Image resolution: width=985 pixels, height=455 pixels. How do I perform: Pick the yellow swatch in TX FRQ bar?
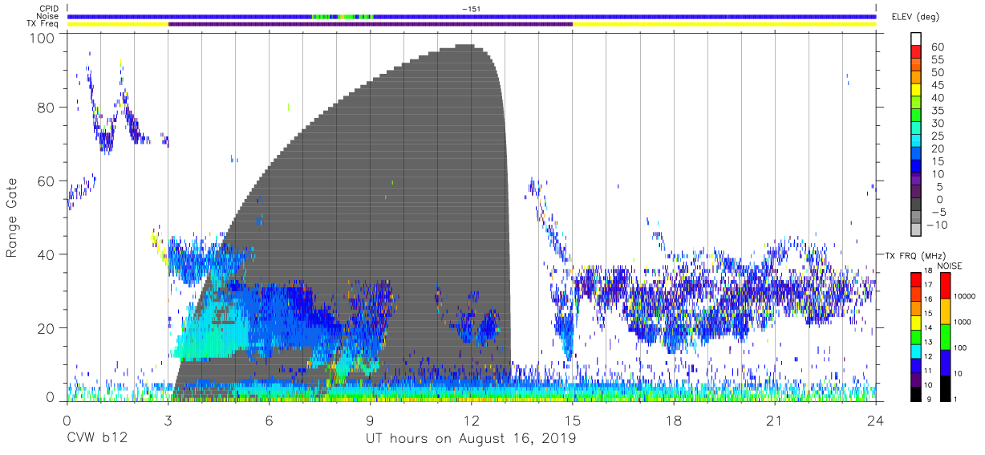915,322
